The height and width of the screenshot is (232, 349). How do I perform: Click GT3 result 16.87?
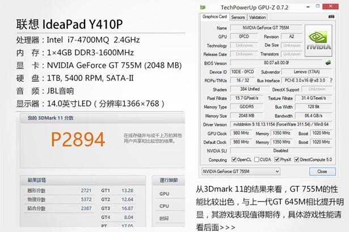[x=127, y=208]
